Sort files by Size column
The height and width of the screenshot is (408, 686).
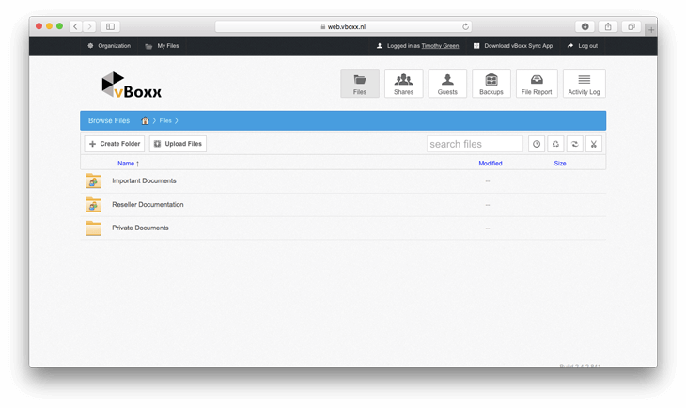coord(560,164)
